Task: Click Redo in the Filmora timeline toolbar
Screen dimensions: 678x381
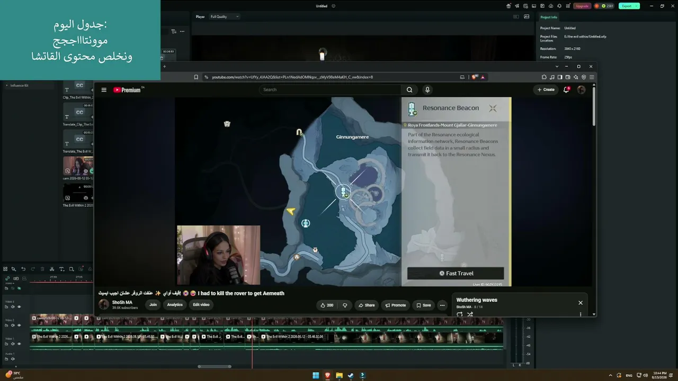Action: pyautogui.click(x=33, y=269)
